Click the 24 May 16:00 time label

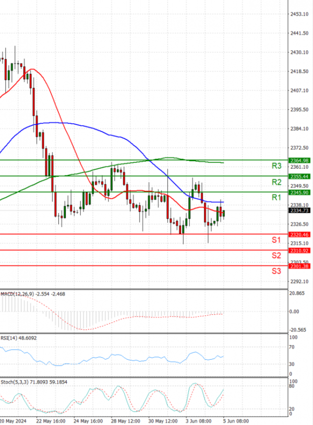pos(88,421)
